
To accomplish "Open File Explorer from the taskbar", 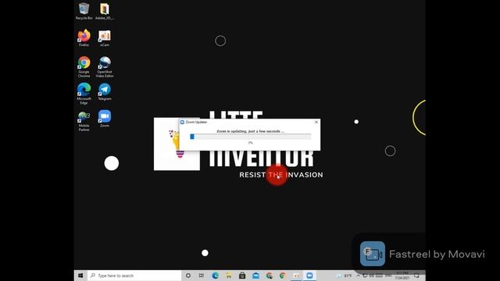I will tap(229, 276).
